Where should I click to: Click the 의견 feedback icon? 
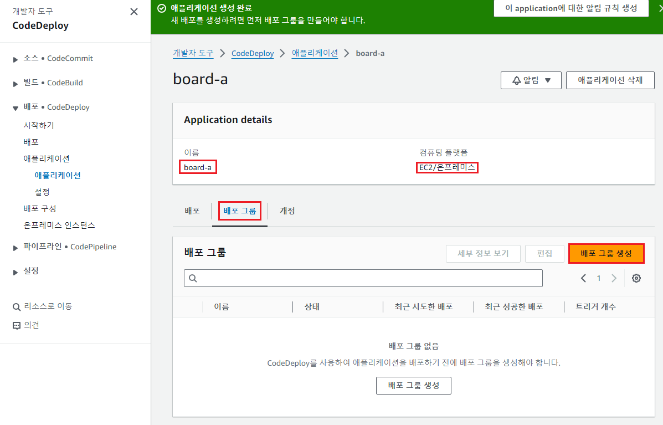(x=17, y=325)
